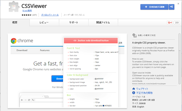Open the デベロッパー ツール category link
This screenshot has width=182, height=111.
(50, 15)
